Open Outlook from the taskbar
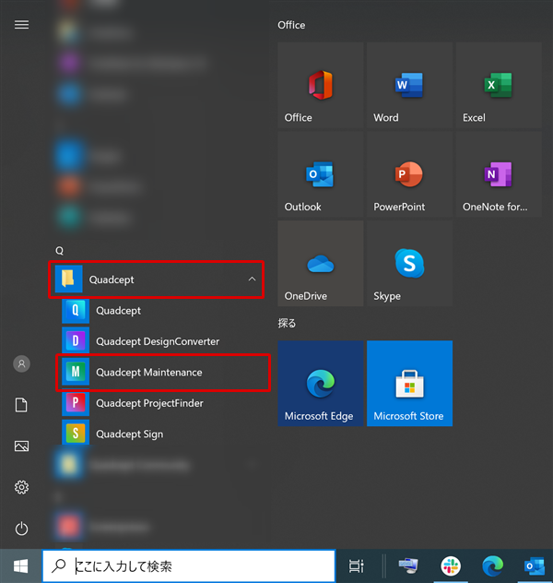The image size is (553, 583). coord(534,565)
